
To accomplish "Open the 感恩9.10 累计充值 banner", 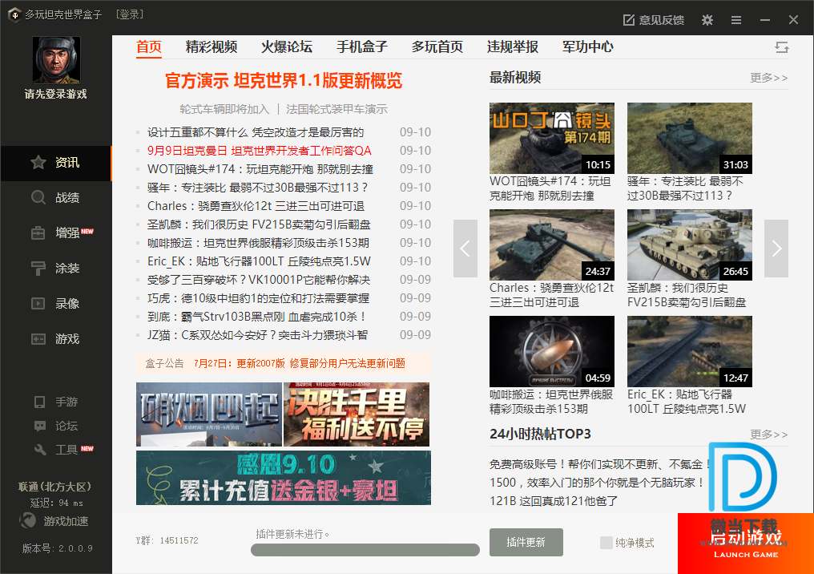I will 284,478.
